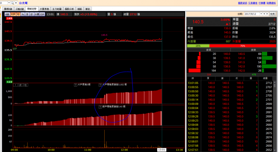Click the ? icon beside 大戶買進 label
The image size is (278, 152).
pyautogui.click(x=76, y=85)
